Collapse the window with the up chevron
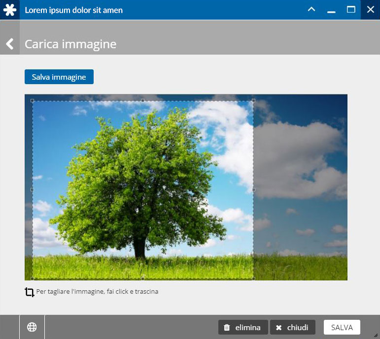The image size is (380, 339). (x=311, y=9)
